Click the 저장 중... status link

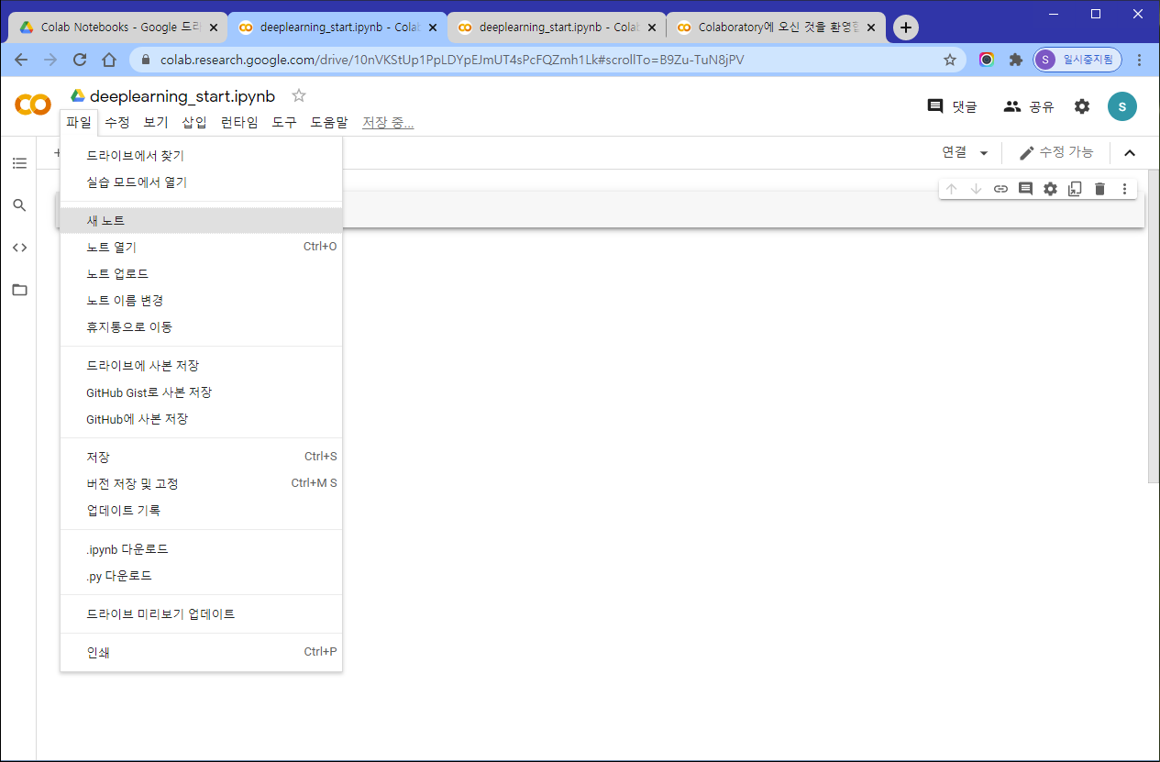point(388,123)
